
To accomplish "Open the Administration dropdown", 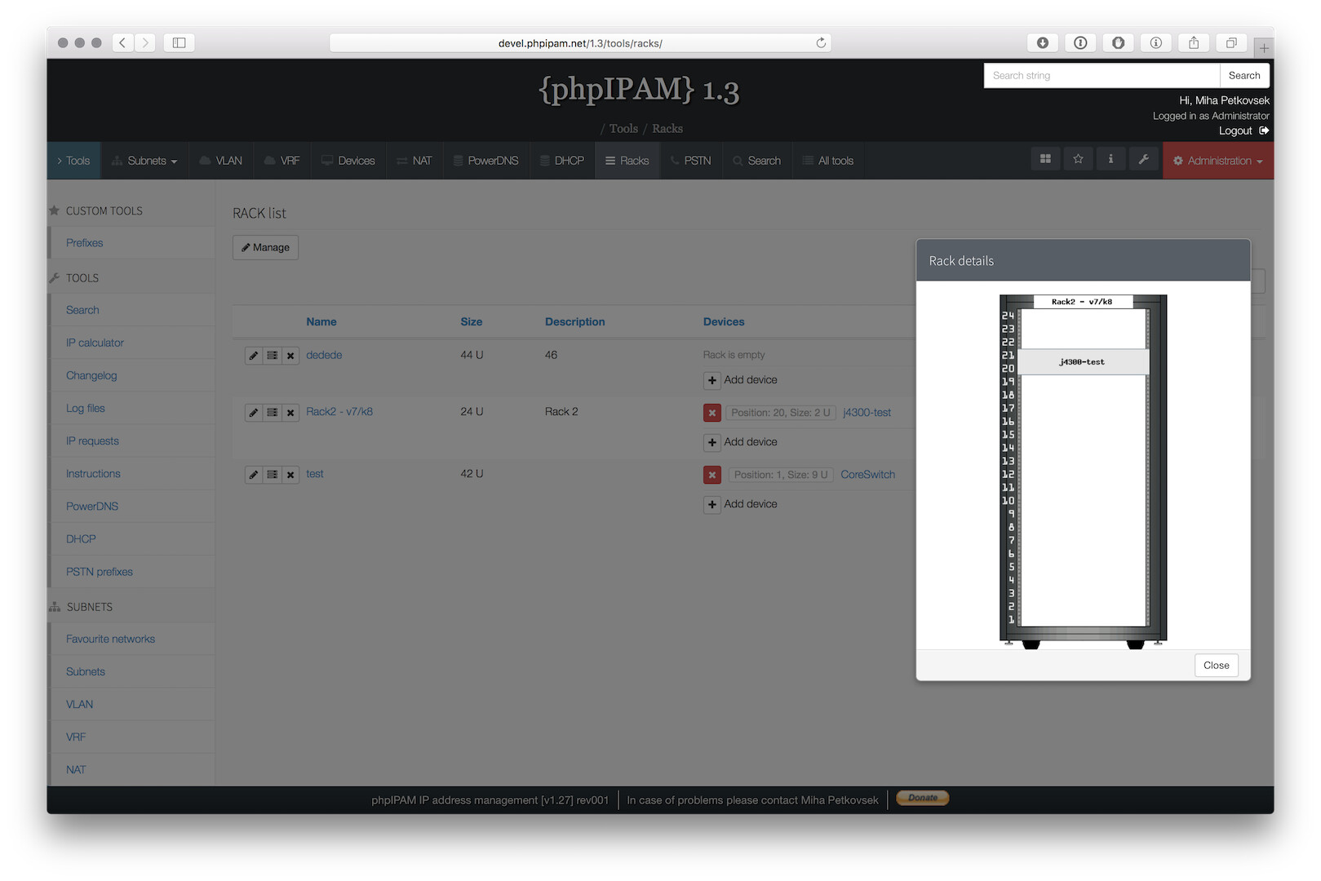I will coord(1218,161).
